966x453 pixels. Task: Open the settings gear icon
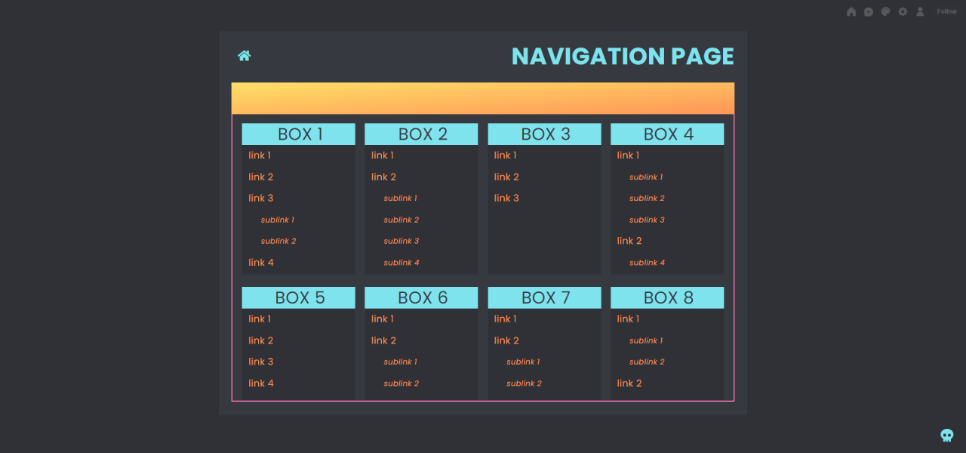tap(903, 12)
